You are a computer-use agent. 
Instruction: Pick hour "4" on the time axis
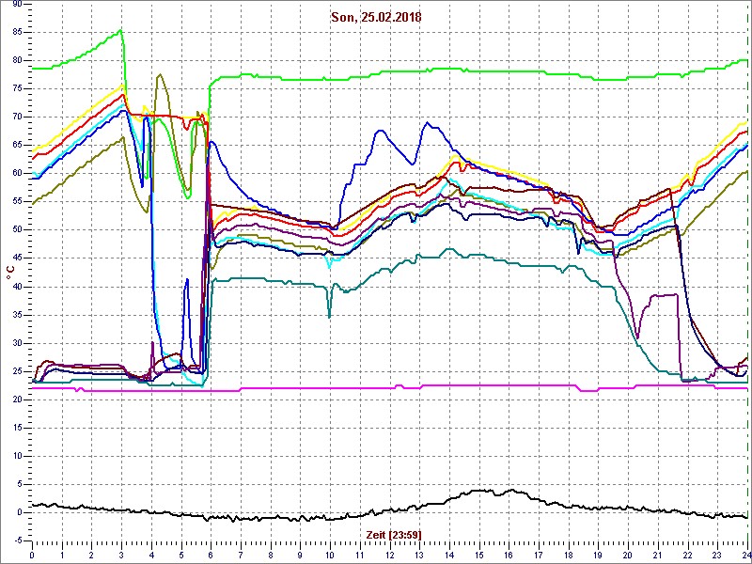coord(151,556)
